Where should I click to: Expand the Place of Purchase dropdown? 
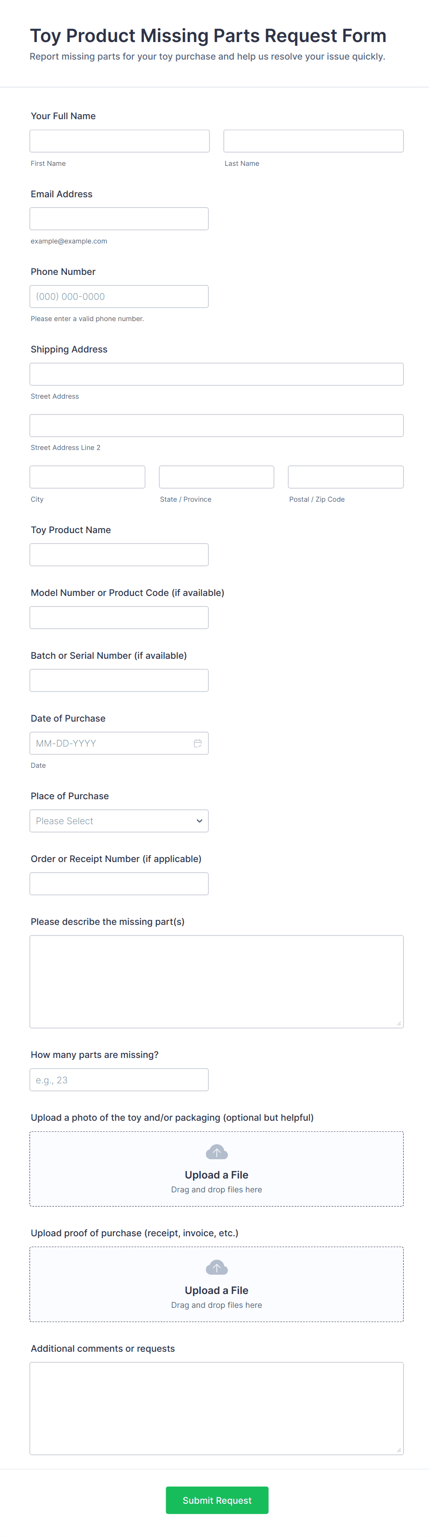(x=119, y=820)
